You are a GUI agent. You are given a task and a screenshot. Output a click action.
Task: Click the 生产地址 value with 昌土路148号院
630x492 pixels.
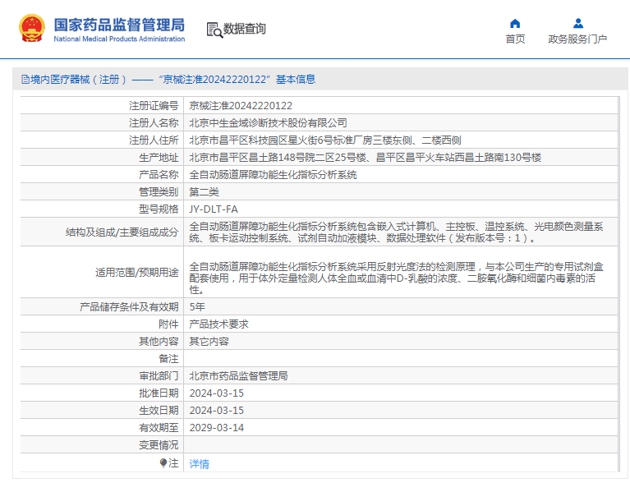pyautogui.click(x=366, y=158)
